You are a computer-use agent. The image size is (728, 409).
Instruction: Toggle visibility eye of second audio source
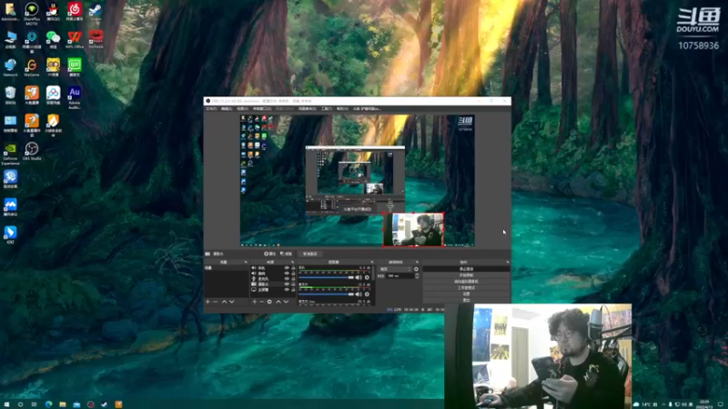[x=287, y=274]
